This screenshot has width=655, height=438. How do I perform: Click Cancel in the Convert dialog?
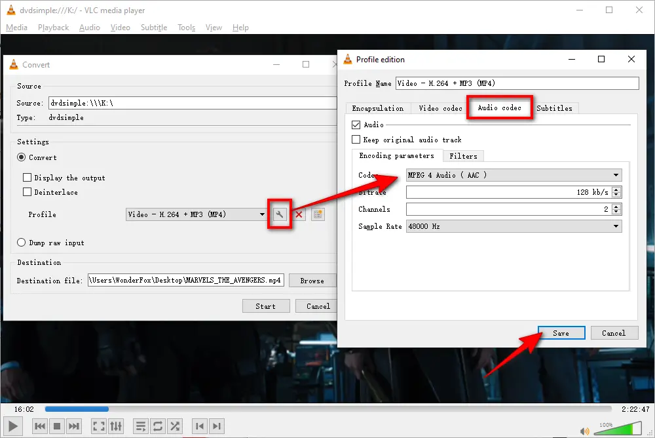coord(318,306)
